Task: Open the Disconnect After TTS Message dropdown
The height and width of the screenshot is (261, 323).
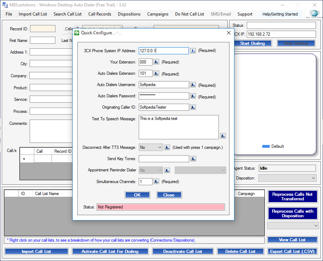Action: [x=151, y=147]
